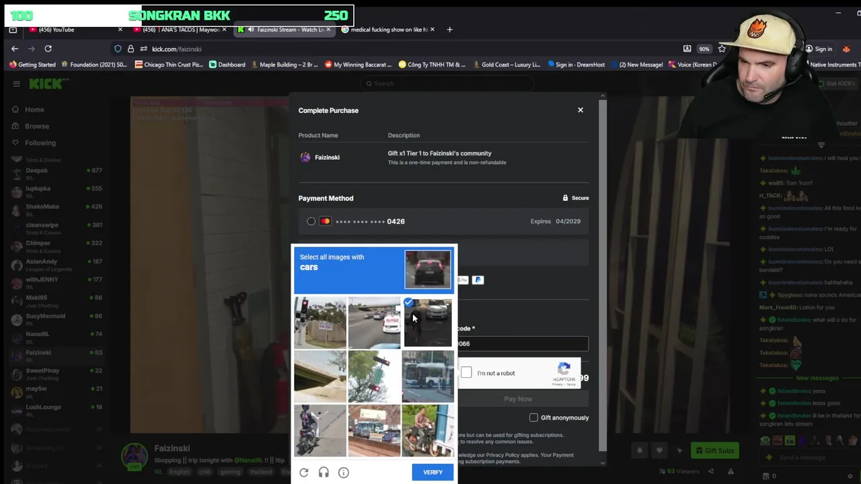The width and height of the screenshot is (861, 484).
Task: Switch to the medical show Google tab
Action: pos(387,30)
